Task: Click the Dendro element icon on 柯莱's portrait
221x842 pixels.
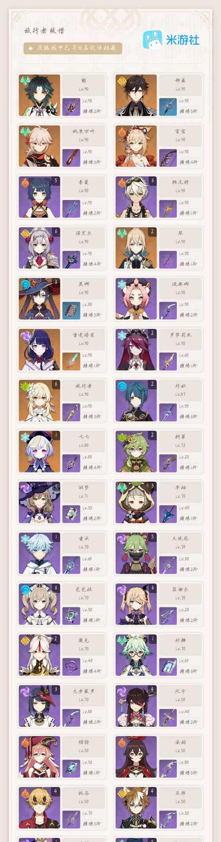Action: 122,437
